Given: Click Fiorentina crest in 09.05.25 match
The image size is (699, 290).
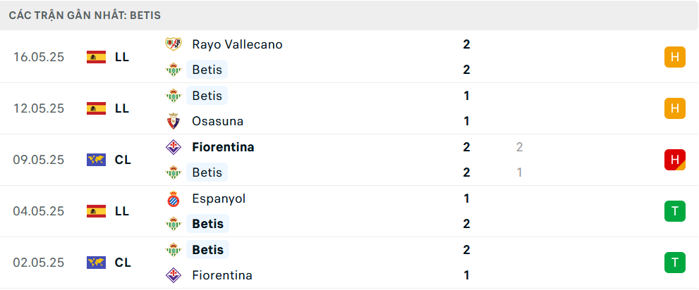Looking at the screenshot, I should tap(174, 147).
